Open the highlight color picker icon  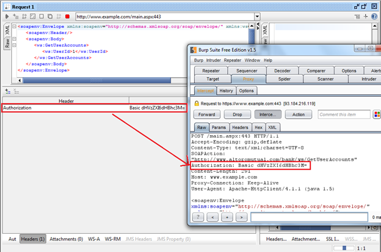tap(376, 114)
